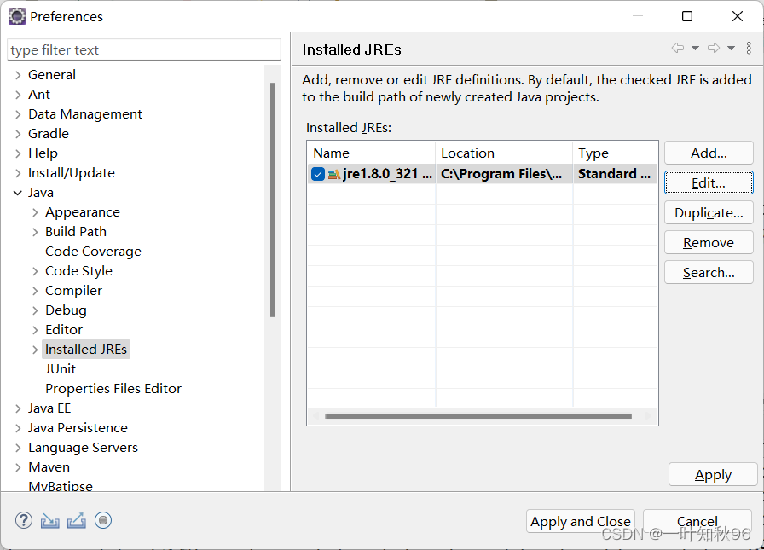Select the JUnit preferences page
The height and width of the screenshot is (550, 764).
tap(61, 368)
